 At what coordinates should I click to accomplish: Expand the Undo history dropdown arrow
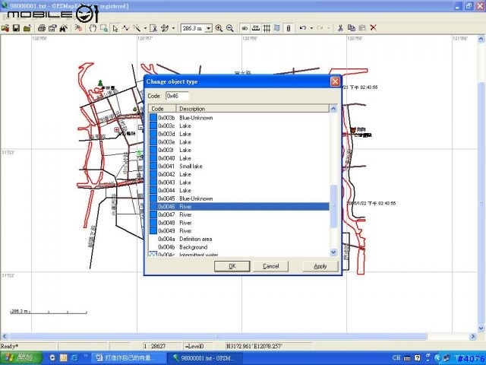(x=311, y=28)
